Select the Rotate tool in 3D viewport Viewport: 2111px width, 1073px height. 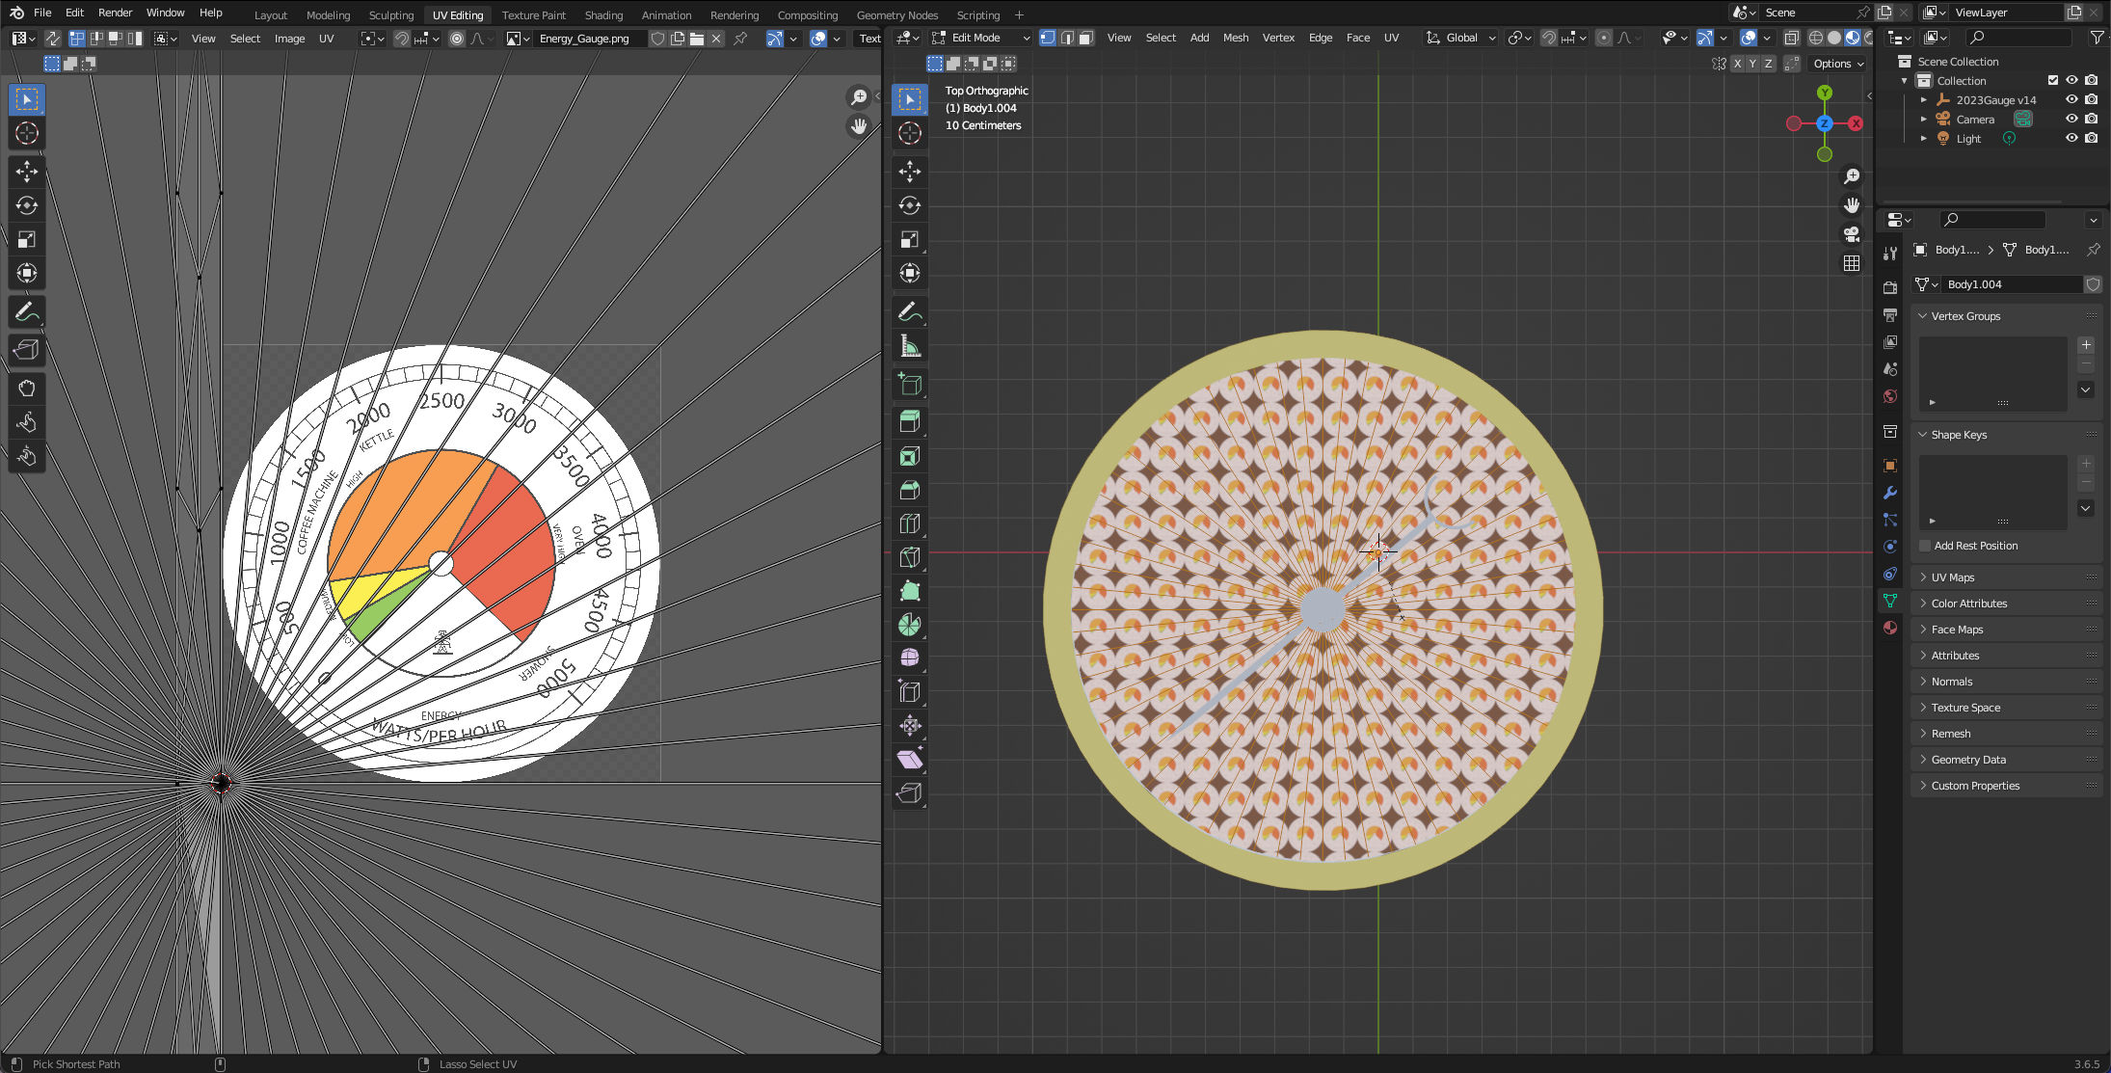coord(909,205)
